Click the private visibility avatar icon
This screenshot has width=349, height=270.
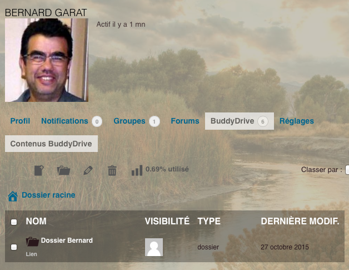pyautogui.click(x=154, y=247)
